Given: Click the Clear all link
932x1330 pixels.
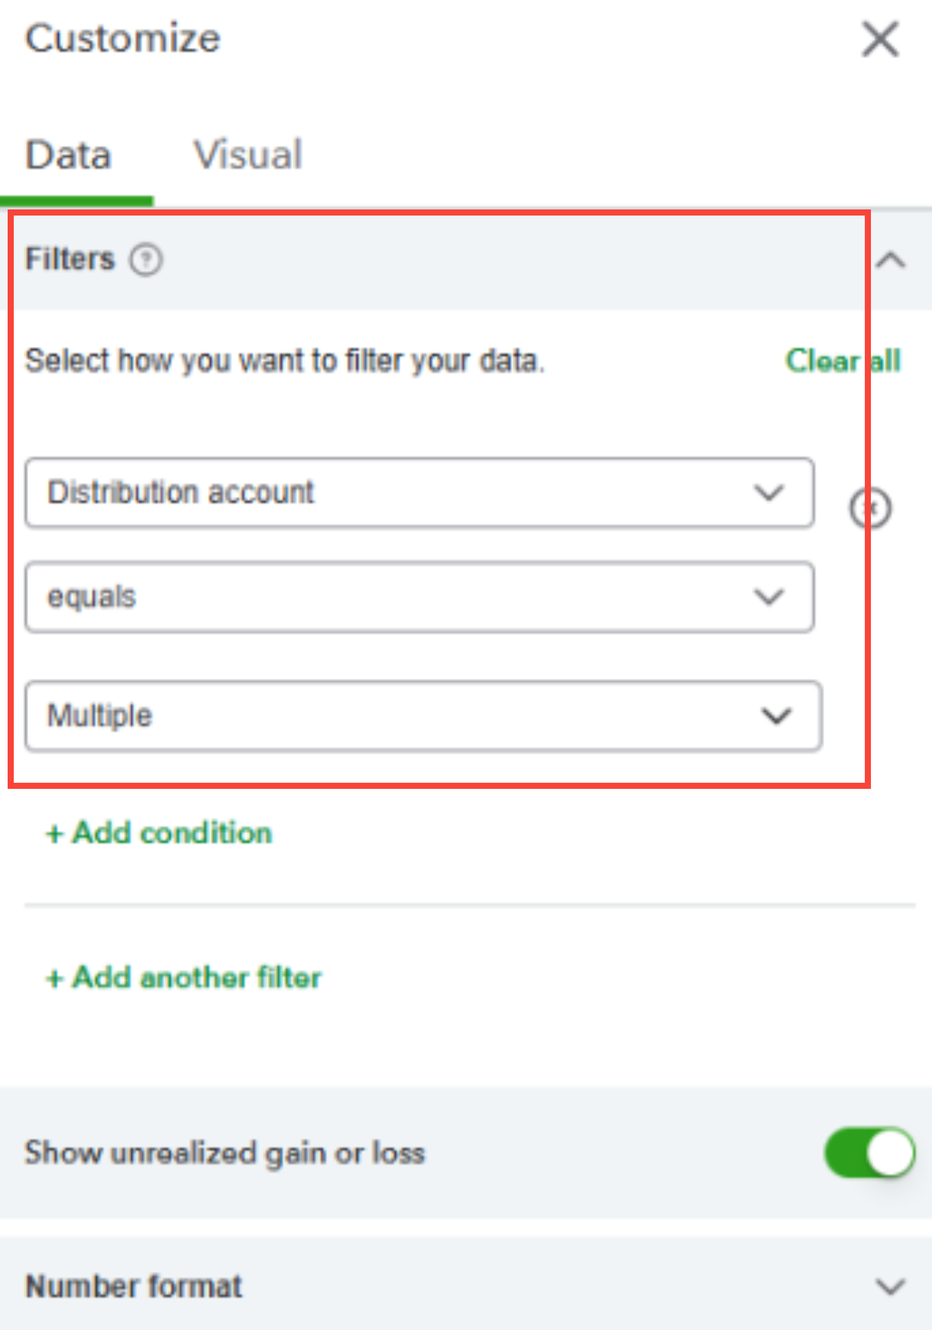Looking at the screenshot, I should pos(843,361).
